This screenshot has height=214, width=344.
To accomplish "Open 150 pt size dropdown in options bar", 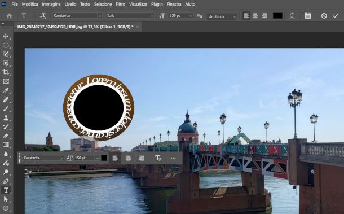I will 191,16.
